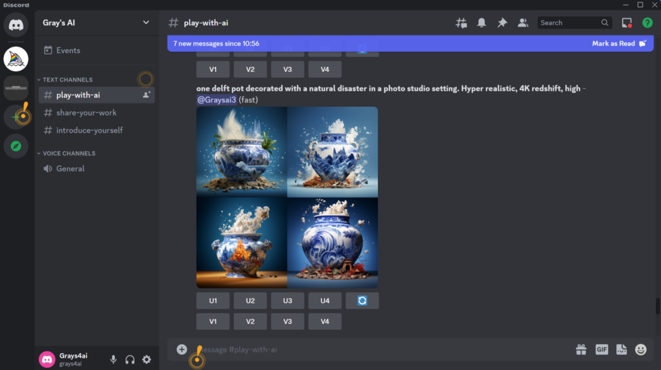Open the inbox icon
The image size is (661, 370).
tap(627, 23)
